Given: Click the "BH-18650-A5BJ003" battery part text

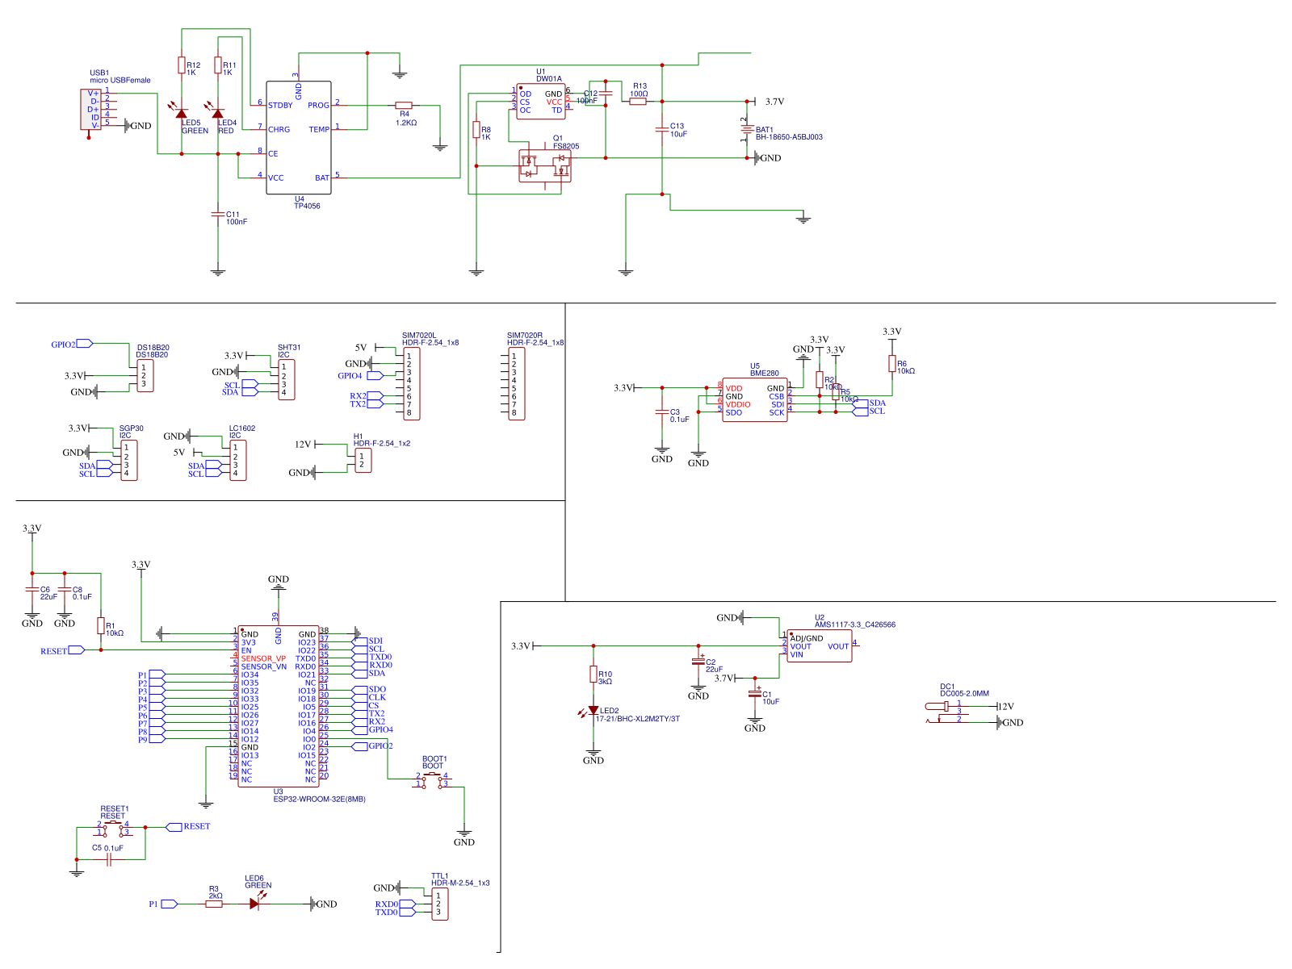Looking at the screenshot, I should click(x=789, y=137).
